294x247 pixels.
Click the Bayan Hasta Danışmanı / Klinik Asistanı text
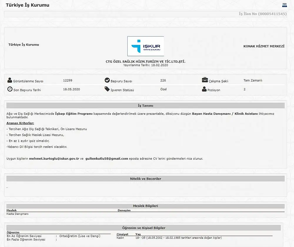pos(225,114)
